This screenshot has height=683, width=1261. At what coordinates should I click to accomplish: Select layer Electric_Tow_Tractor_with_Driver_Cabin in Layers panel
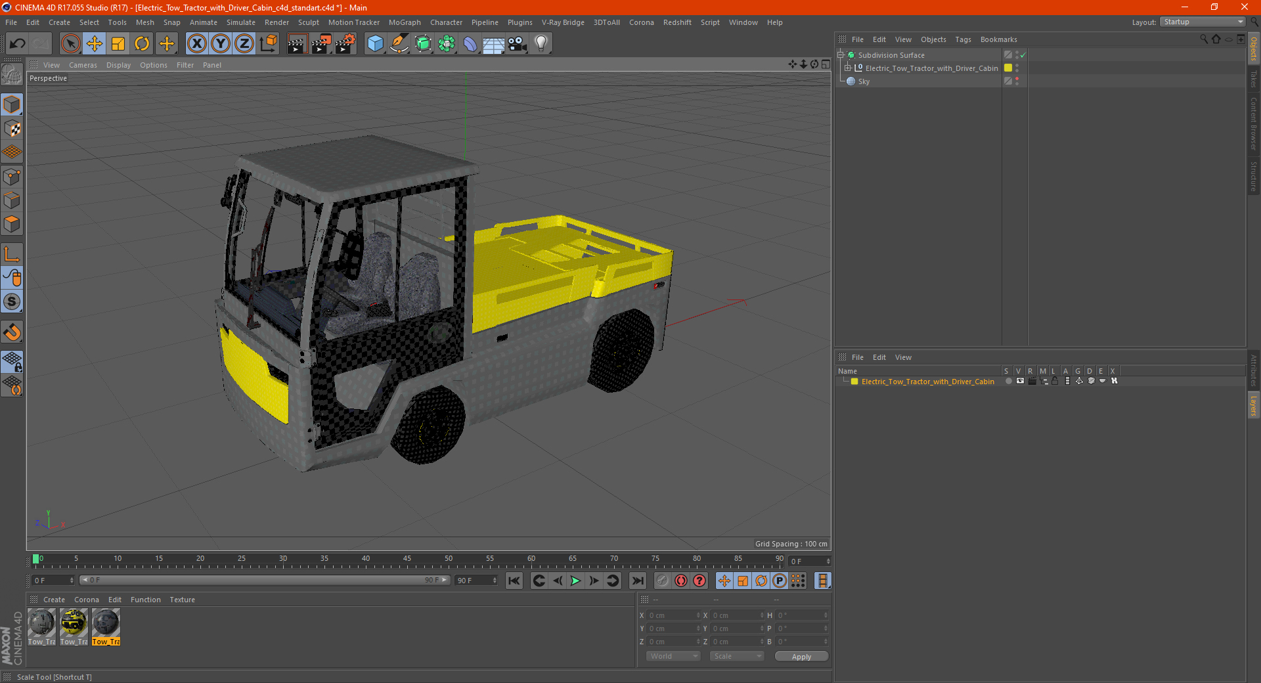pyautogui.click(x=927, y=382)
